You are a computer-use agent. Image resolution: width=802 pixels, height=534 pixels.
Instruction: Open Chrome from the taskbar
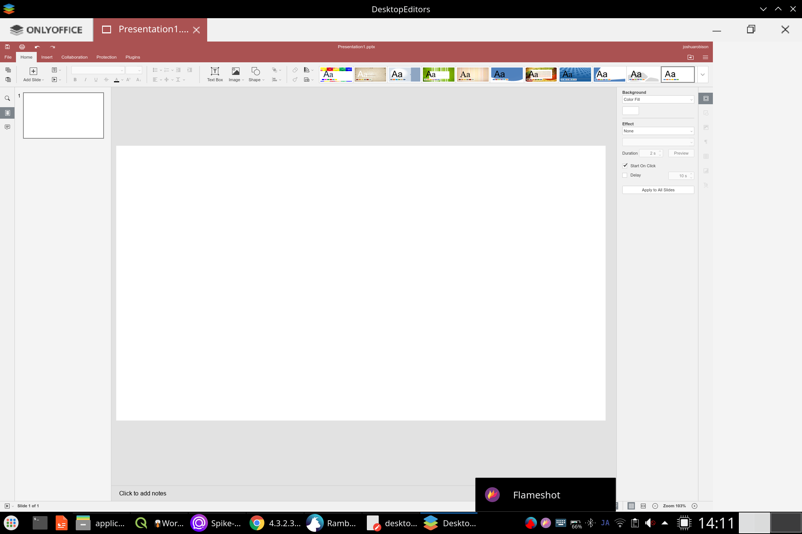pyautogui.click(x=257, y=523)
